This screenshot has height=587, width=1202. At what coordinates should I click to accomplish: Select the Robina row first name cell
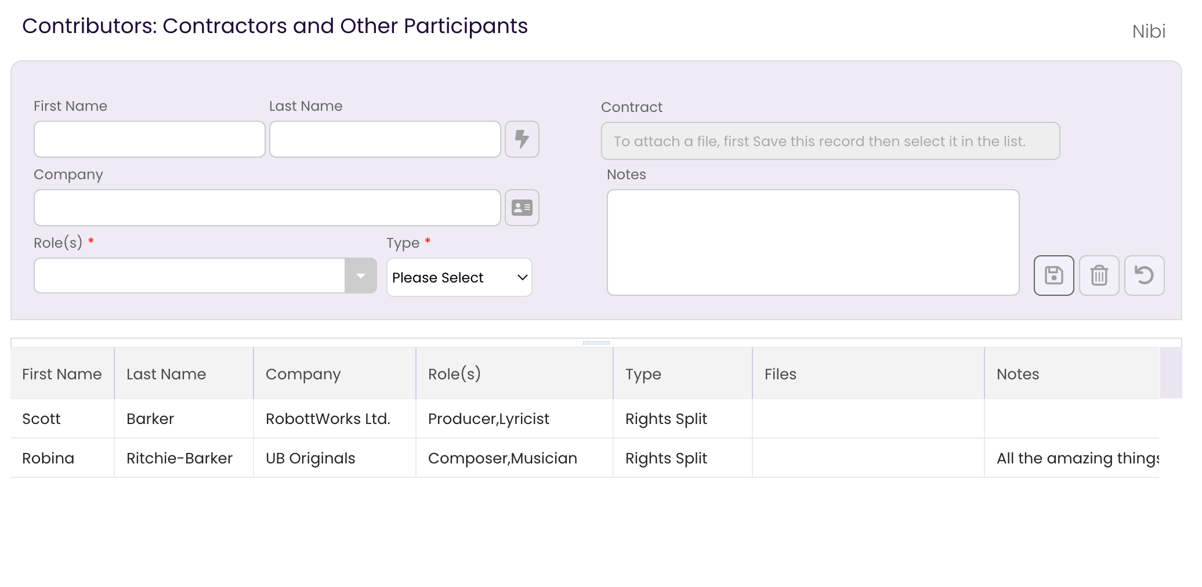coord(62,458)
